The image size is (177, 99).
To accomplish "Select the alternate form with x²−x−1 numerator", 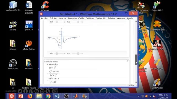I will pyautogui.click(x=53, y=73).
